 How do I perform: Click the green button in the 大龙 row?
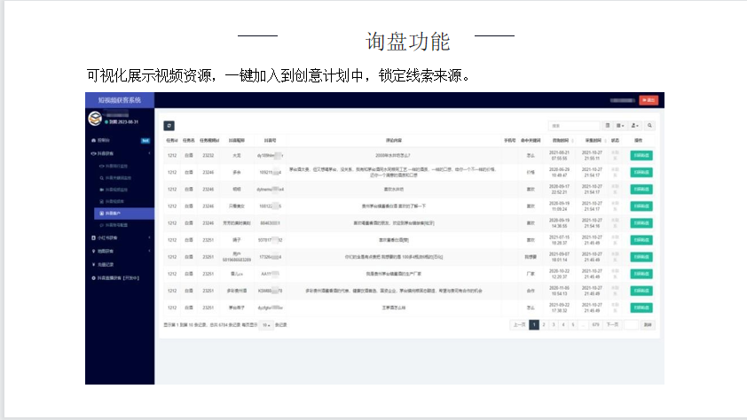(641, 156)
